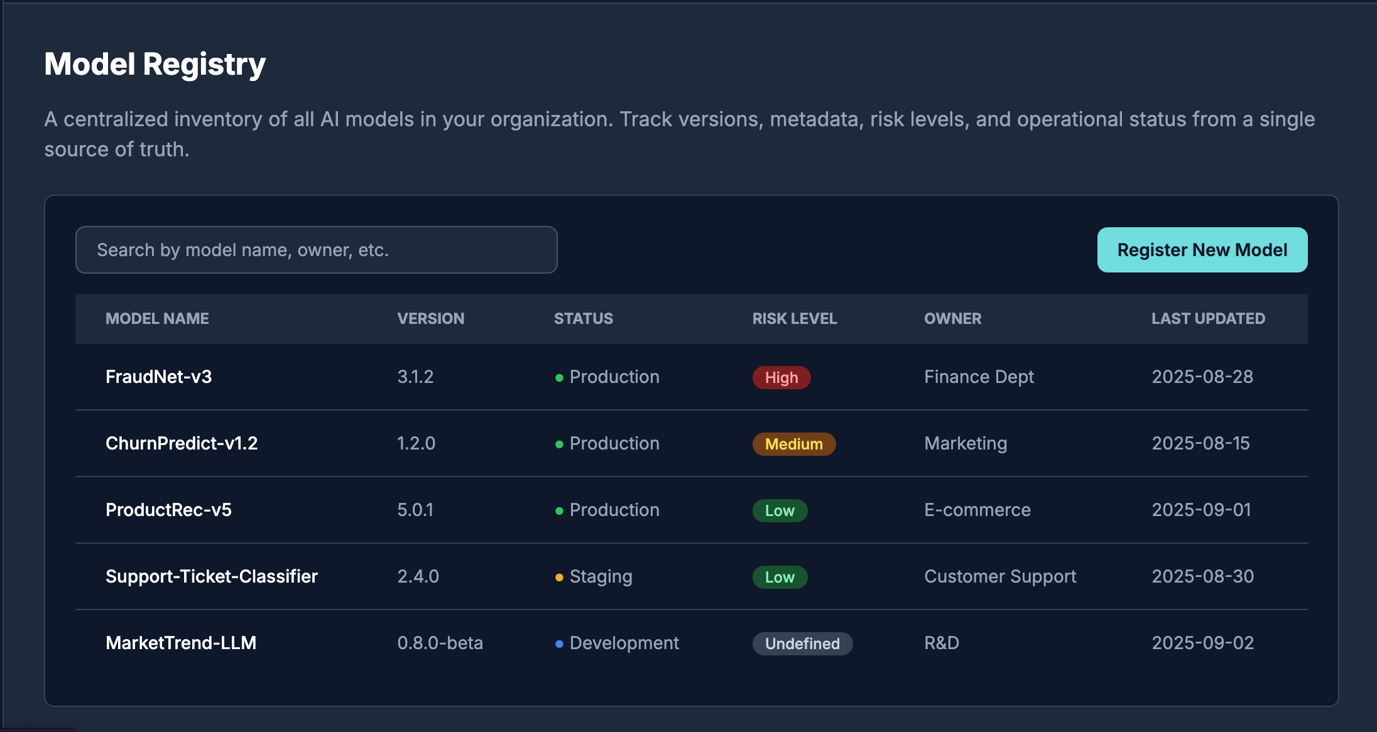Image resolution: width=1377 pixels, height=732 pixels.
Task: Click the blue Development status dot for MarketTrend-LLM
Action: [559, 643]
